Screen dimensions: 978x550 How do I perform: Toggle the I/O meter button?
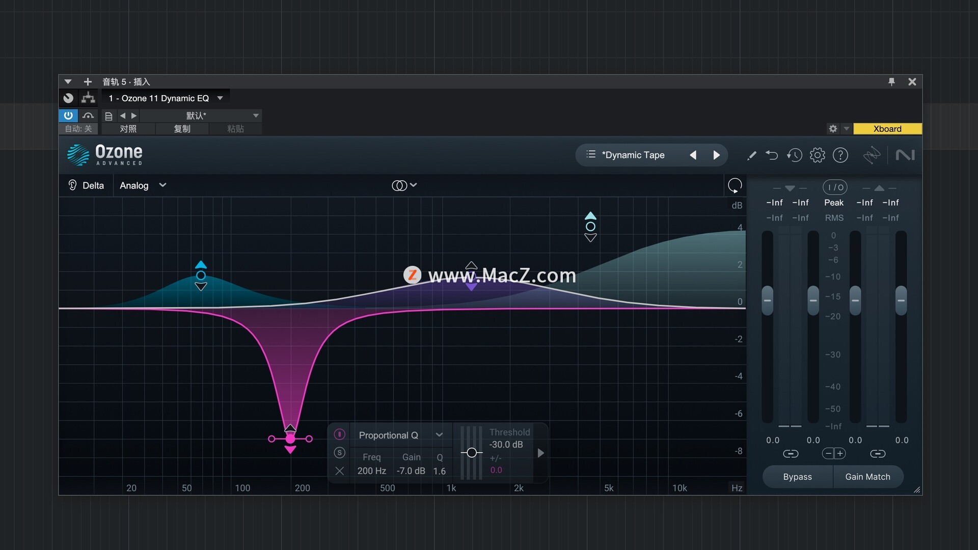835,187
